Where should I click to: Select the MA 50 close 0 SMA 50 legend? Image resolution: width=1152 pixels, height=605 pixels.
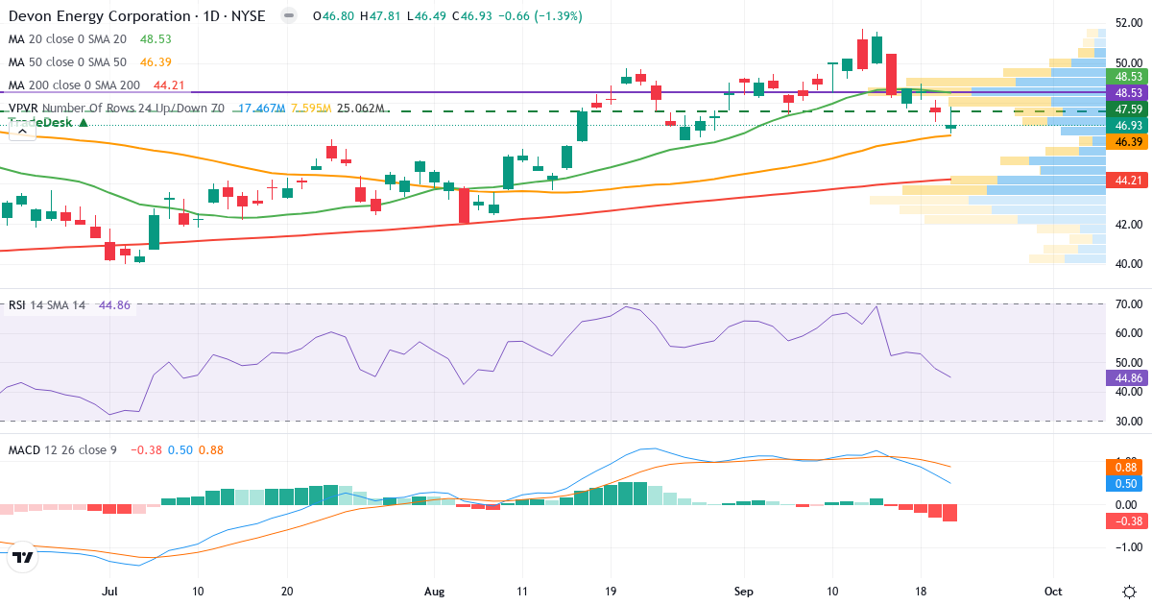point(67,61)
